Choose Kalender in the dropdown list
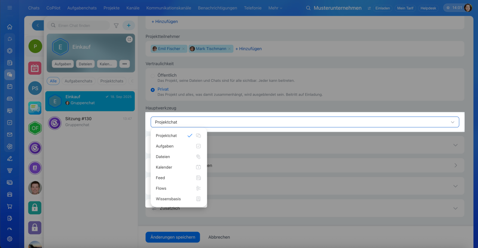 179,167
